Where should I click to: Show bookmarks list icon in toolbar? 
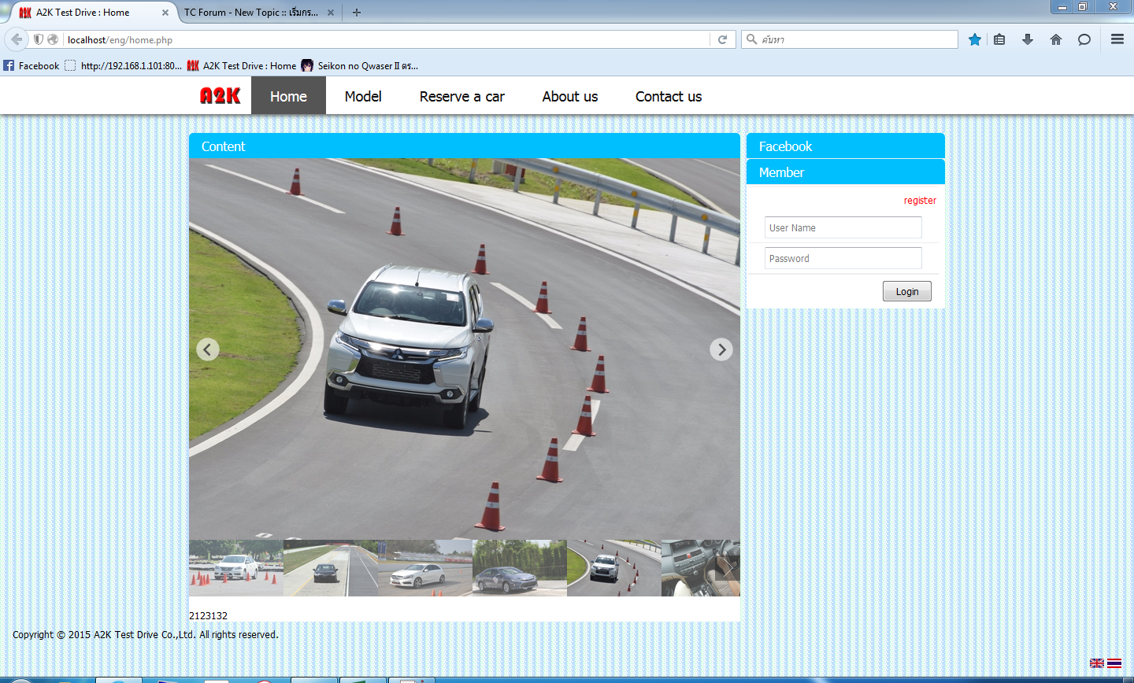coord(999,39)
